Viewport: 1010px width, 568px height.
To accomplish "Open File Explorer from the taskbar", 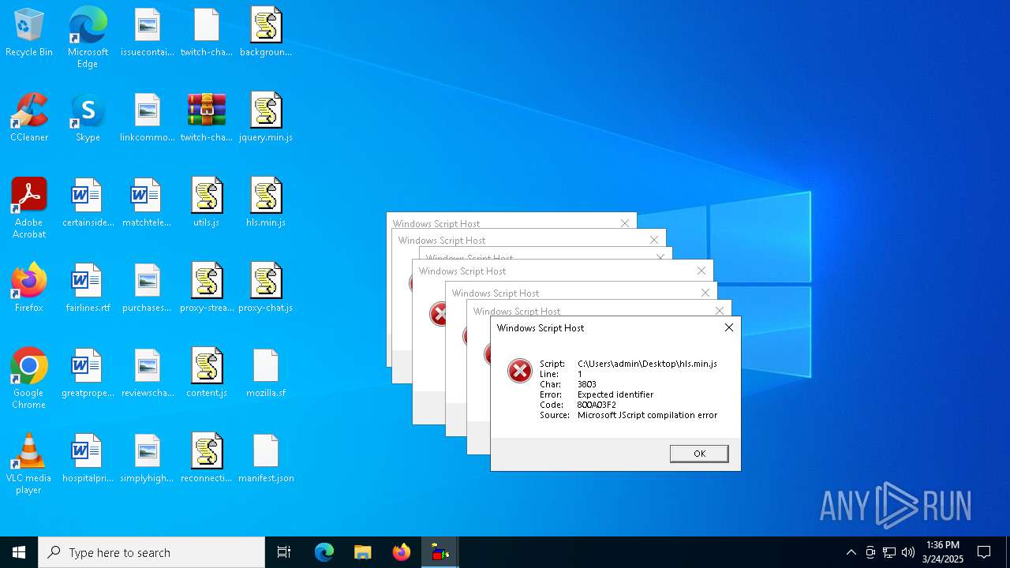I will [x=363, y=552].
